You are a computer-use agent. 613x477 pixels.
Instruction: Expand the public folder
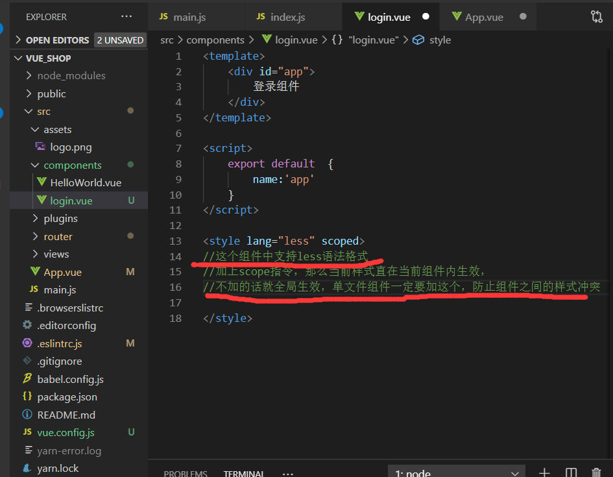(x=29, y=93)
